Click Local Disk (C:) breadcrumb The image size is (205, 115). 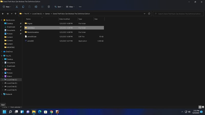[x=37, y=14]
